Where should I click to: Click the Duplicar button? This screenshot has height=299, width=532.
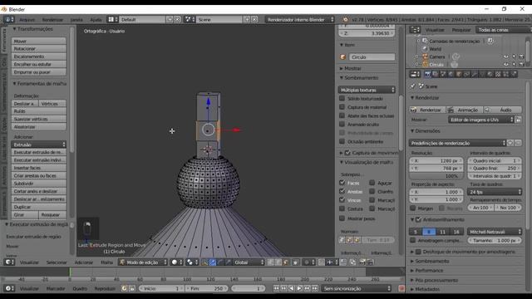point(39,207)
